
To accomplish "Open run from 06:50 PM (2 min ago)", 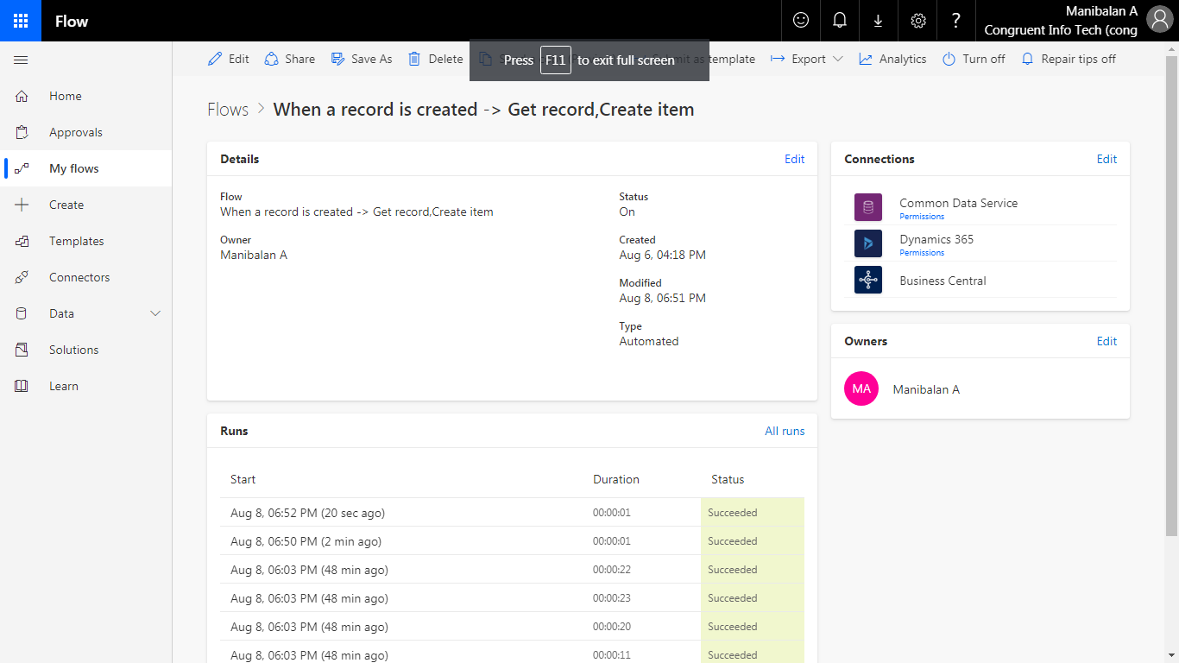I will coord(512,541).
